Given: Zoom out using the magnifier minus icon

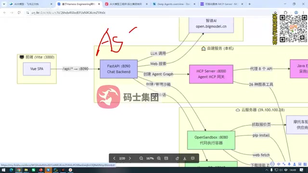Looking at the screenshot, I should tap(141, 158).
